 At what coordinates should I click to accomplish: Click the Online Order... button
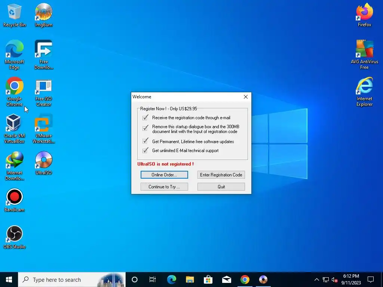[x=164, y=175]
